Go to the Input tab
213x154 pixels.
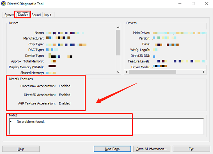48,15
